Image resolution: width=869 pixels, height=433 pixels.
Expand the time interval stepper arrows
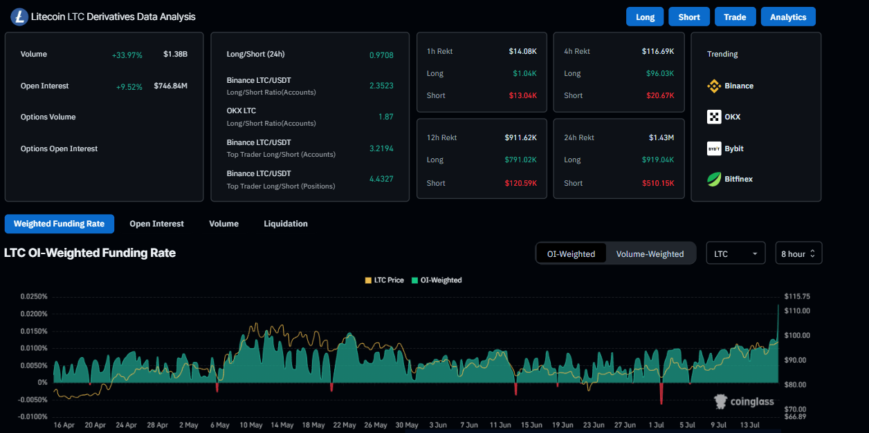coord(812,253)
